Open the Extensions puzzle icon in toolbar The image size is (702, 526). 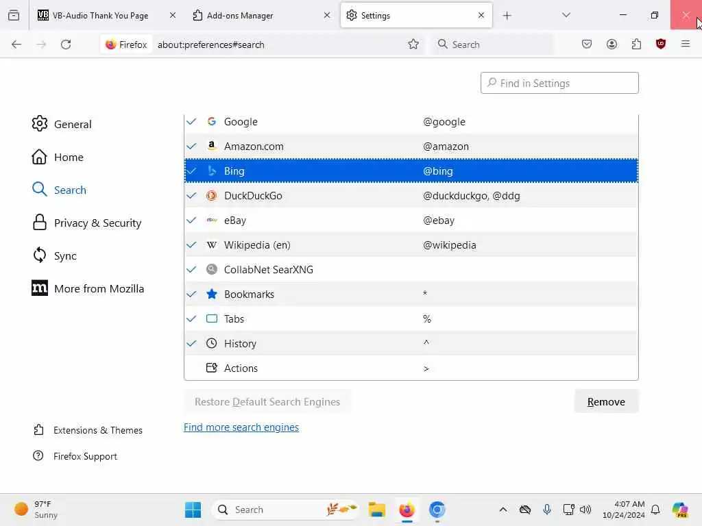click(636, 44)
